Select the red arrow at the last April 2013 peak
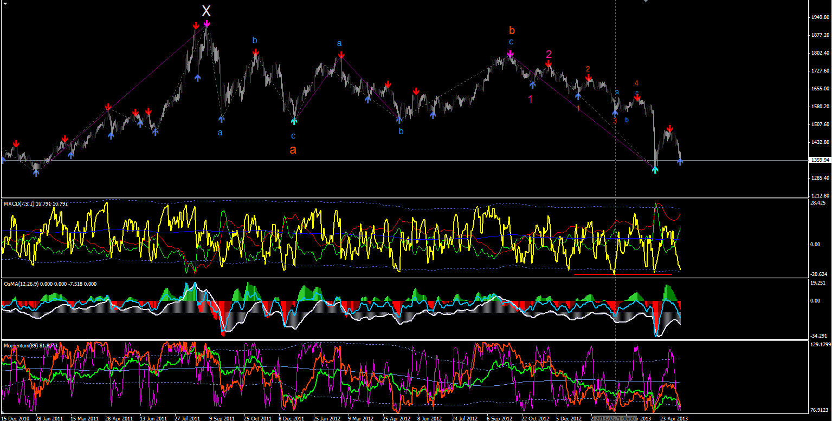 point(670,129)
